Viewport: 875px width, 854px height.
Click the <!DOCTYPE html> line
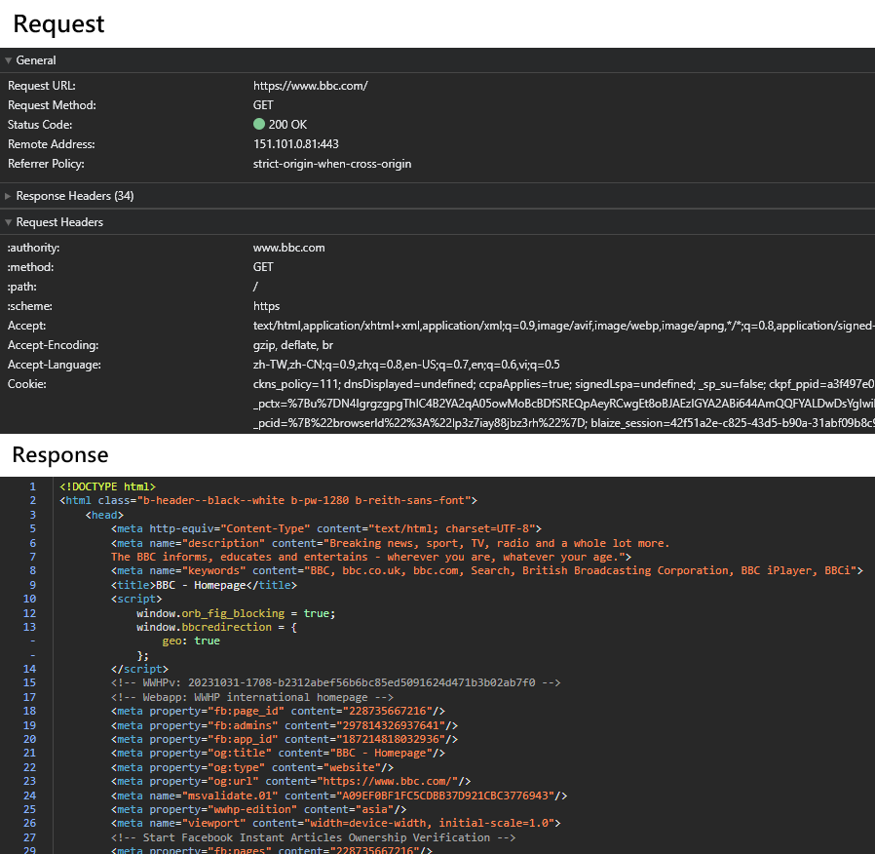[x=108, y=486]
